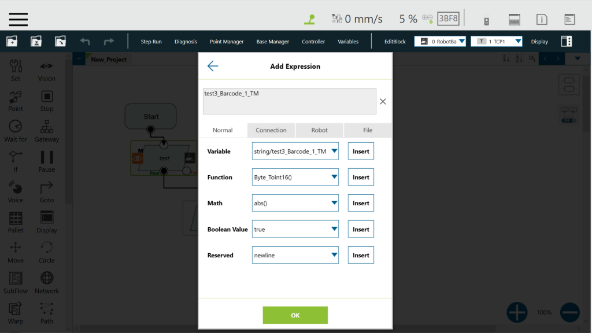Expand the Boolean Value dropdown
Viewport: 592px width, 333px height.
pos(295,230)
